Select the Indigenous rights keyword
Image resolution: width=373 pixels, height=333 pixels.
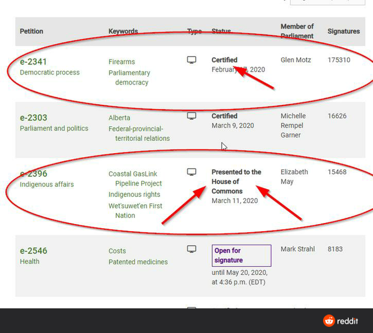point(134,194)
